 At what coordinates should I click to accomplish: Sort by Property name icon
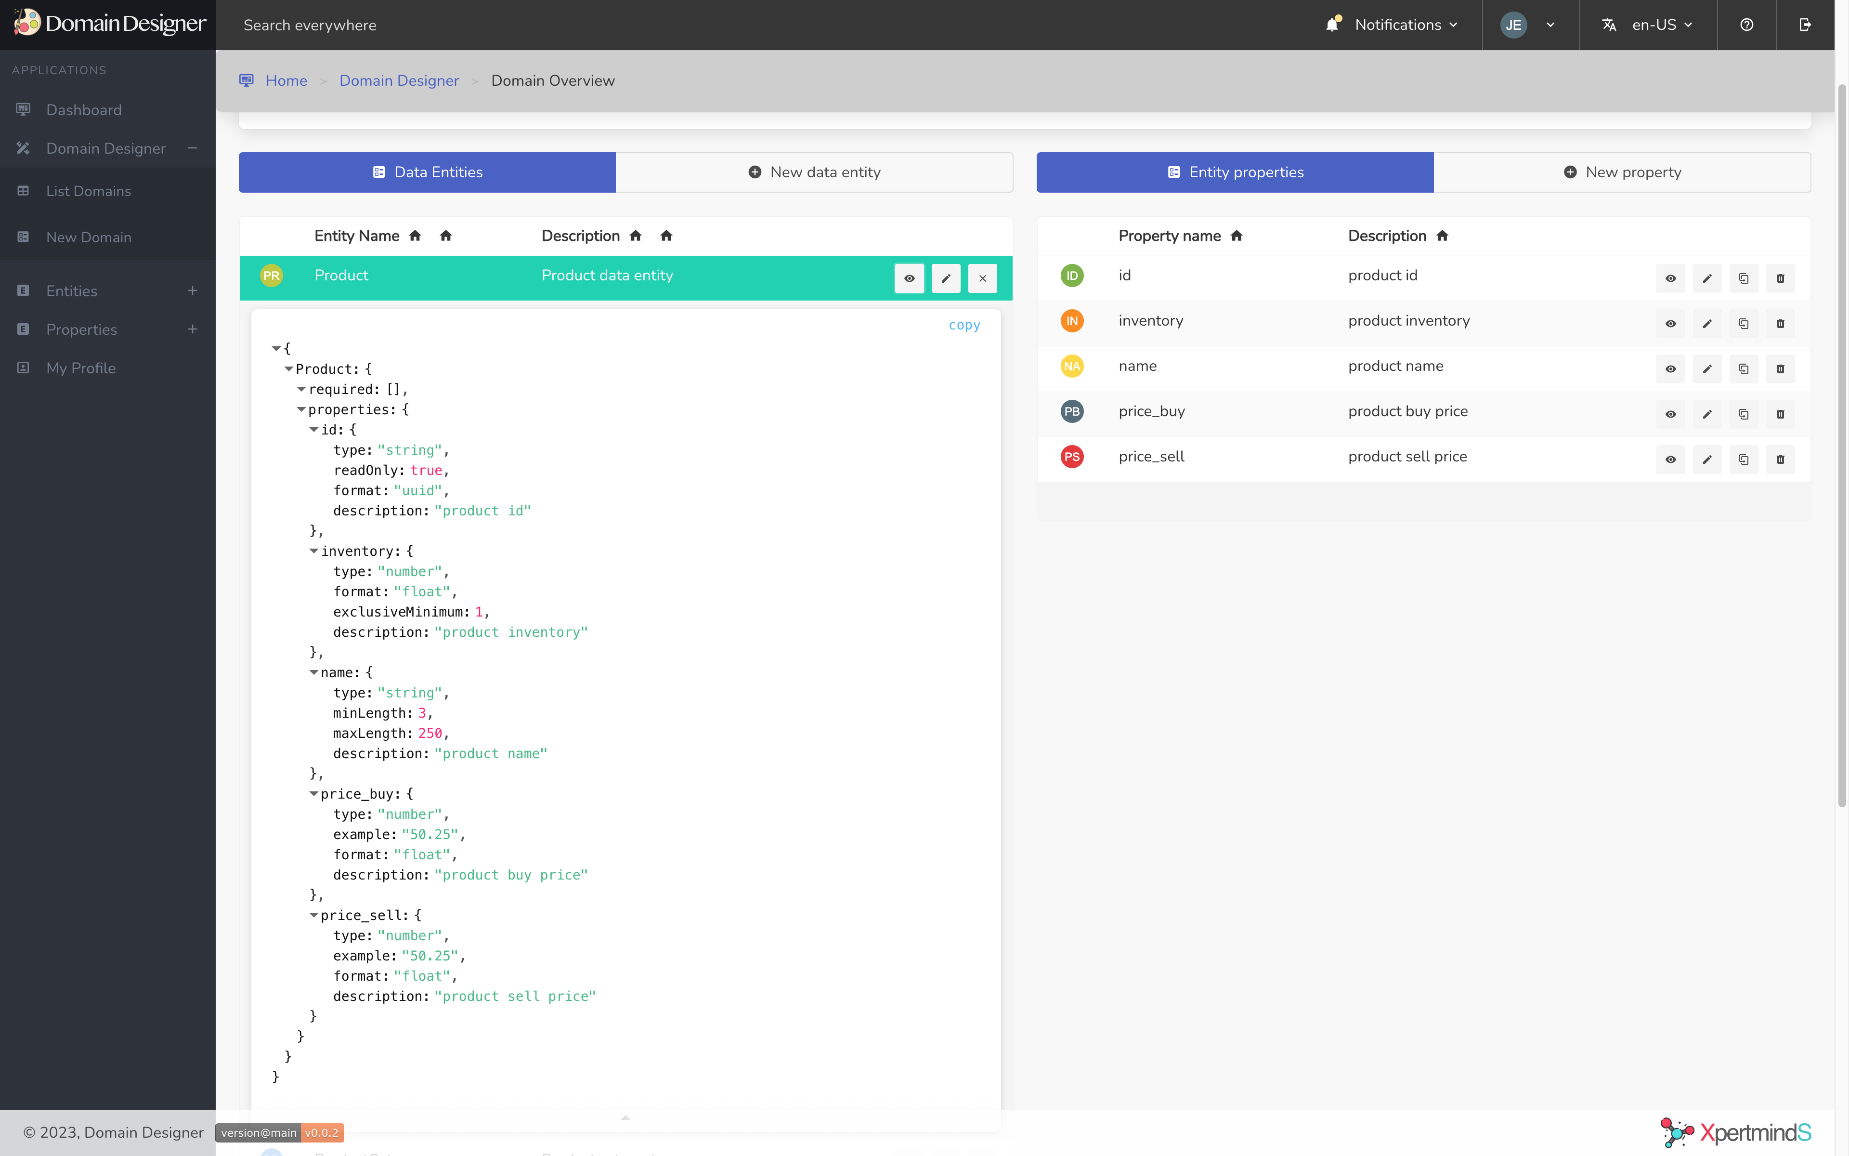point(1237,236)
